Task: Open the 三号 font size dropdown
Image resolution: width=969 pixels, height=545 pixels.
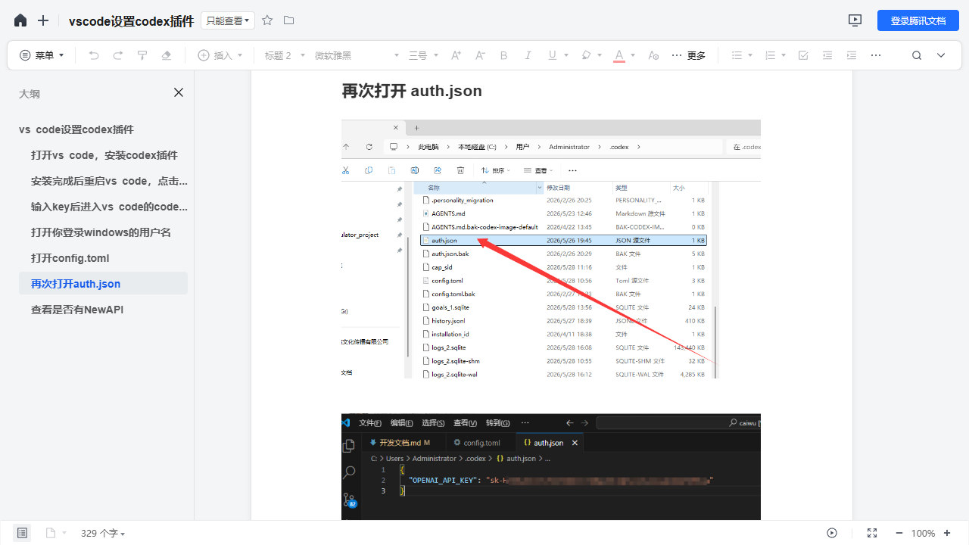Action: point(424,55)
